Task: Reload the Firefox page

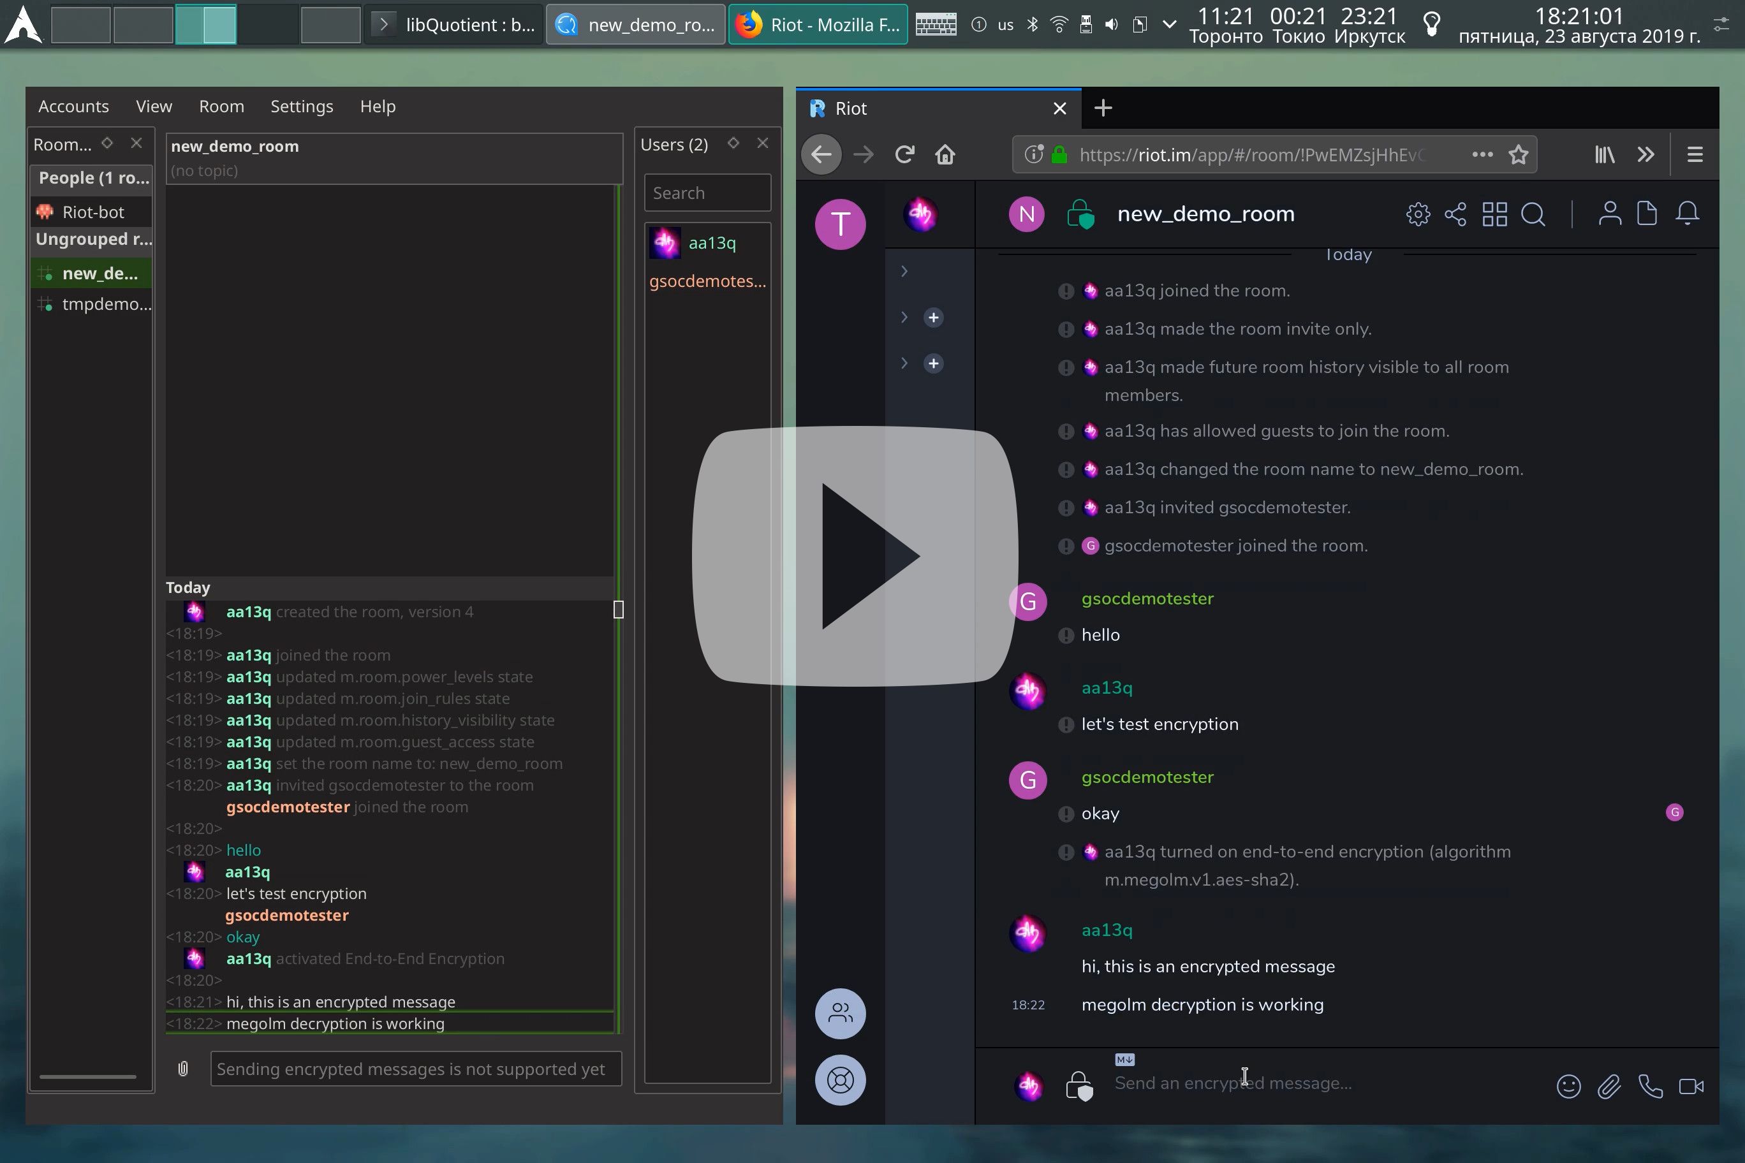Action: (x=904, y=154)
